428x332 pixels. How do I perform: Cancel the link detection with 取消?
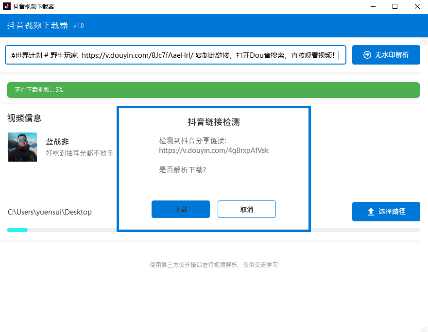point(247,209)
